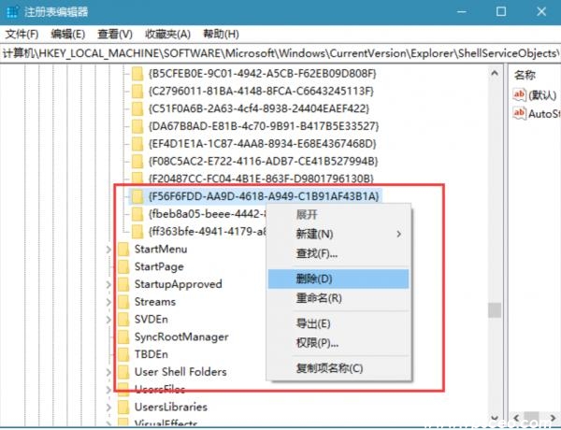The image size is (561, 430).
Task: Open the 帮助(H) menu
Action: tap(221, 35)
